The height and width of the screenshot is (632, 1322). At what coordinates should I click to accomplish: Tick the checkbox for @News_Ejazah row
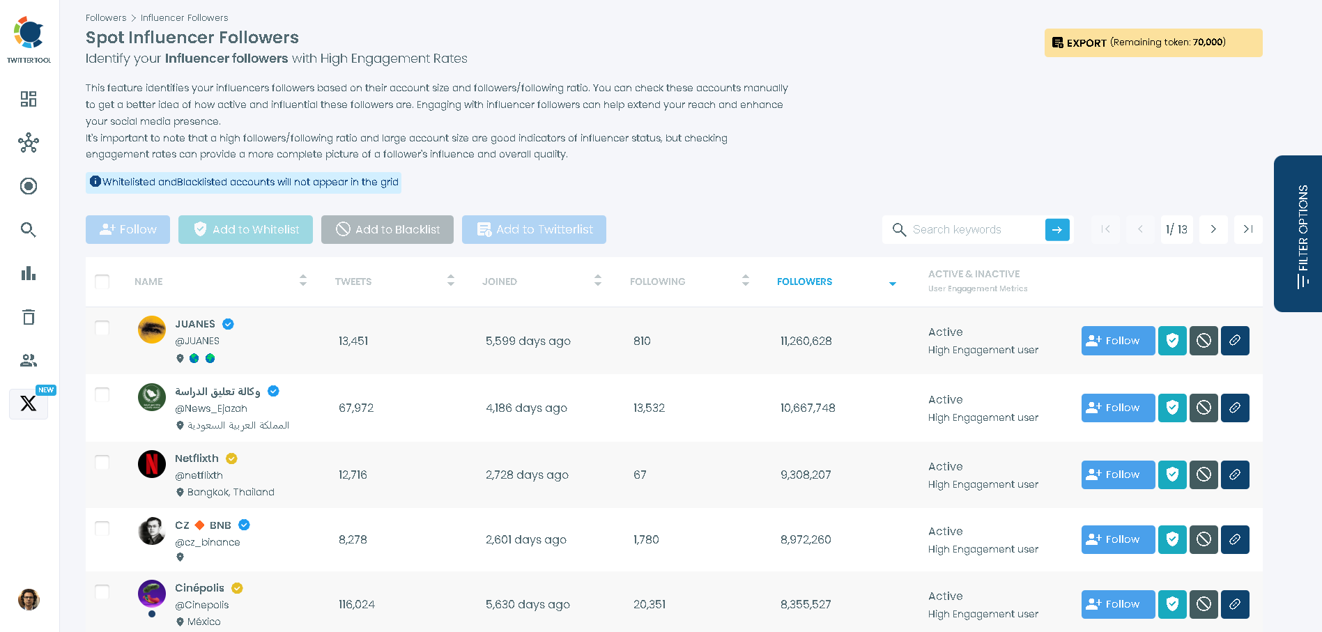coord(102,395)
